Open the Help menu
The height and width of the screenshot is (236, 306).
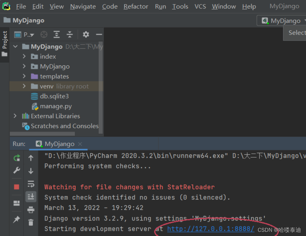[249, 6]
